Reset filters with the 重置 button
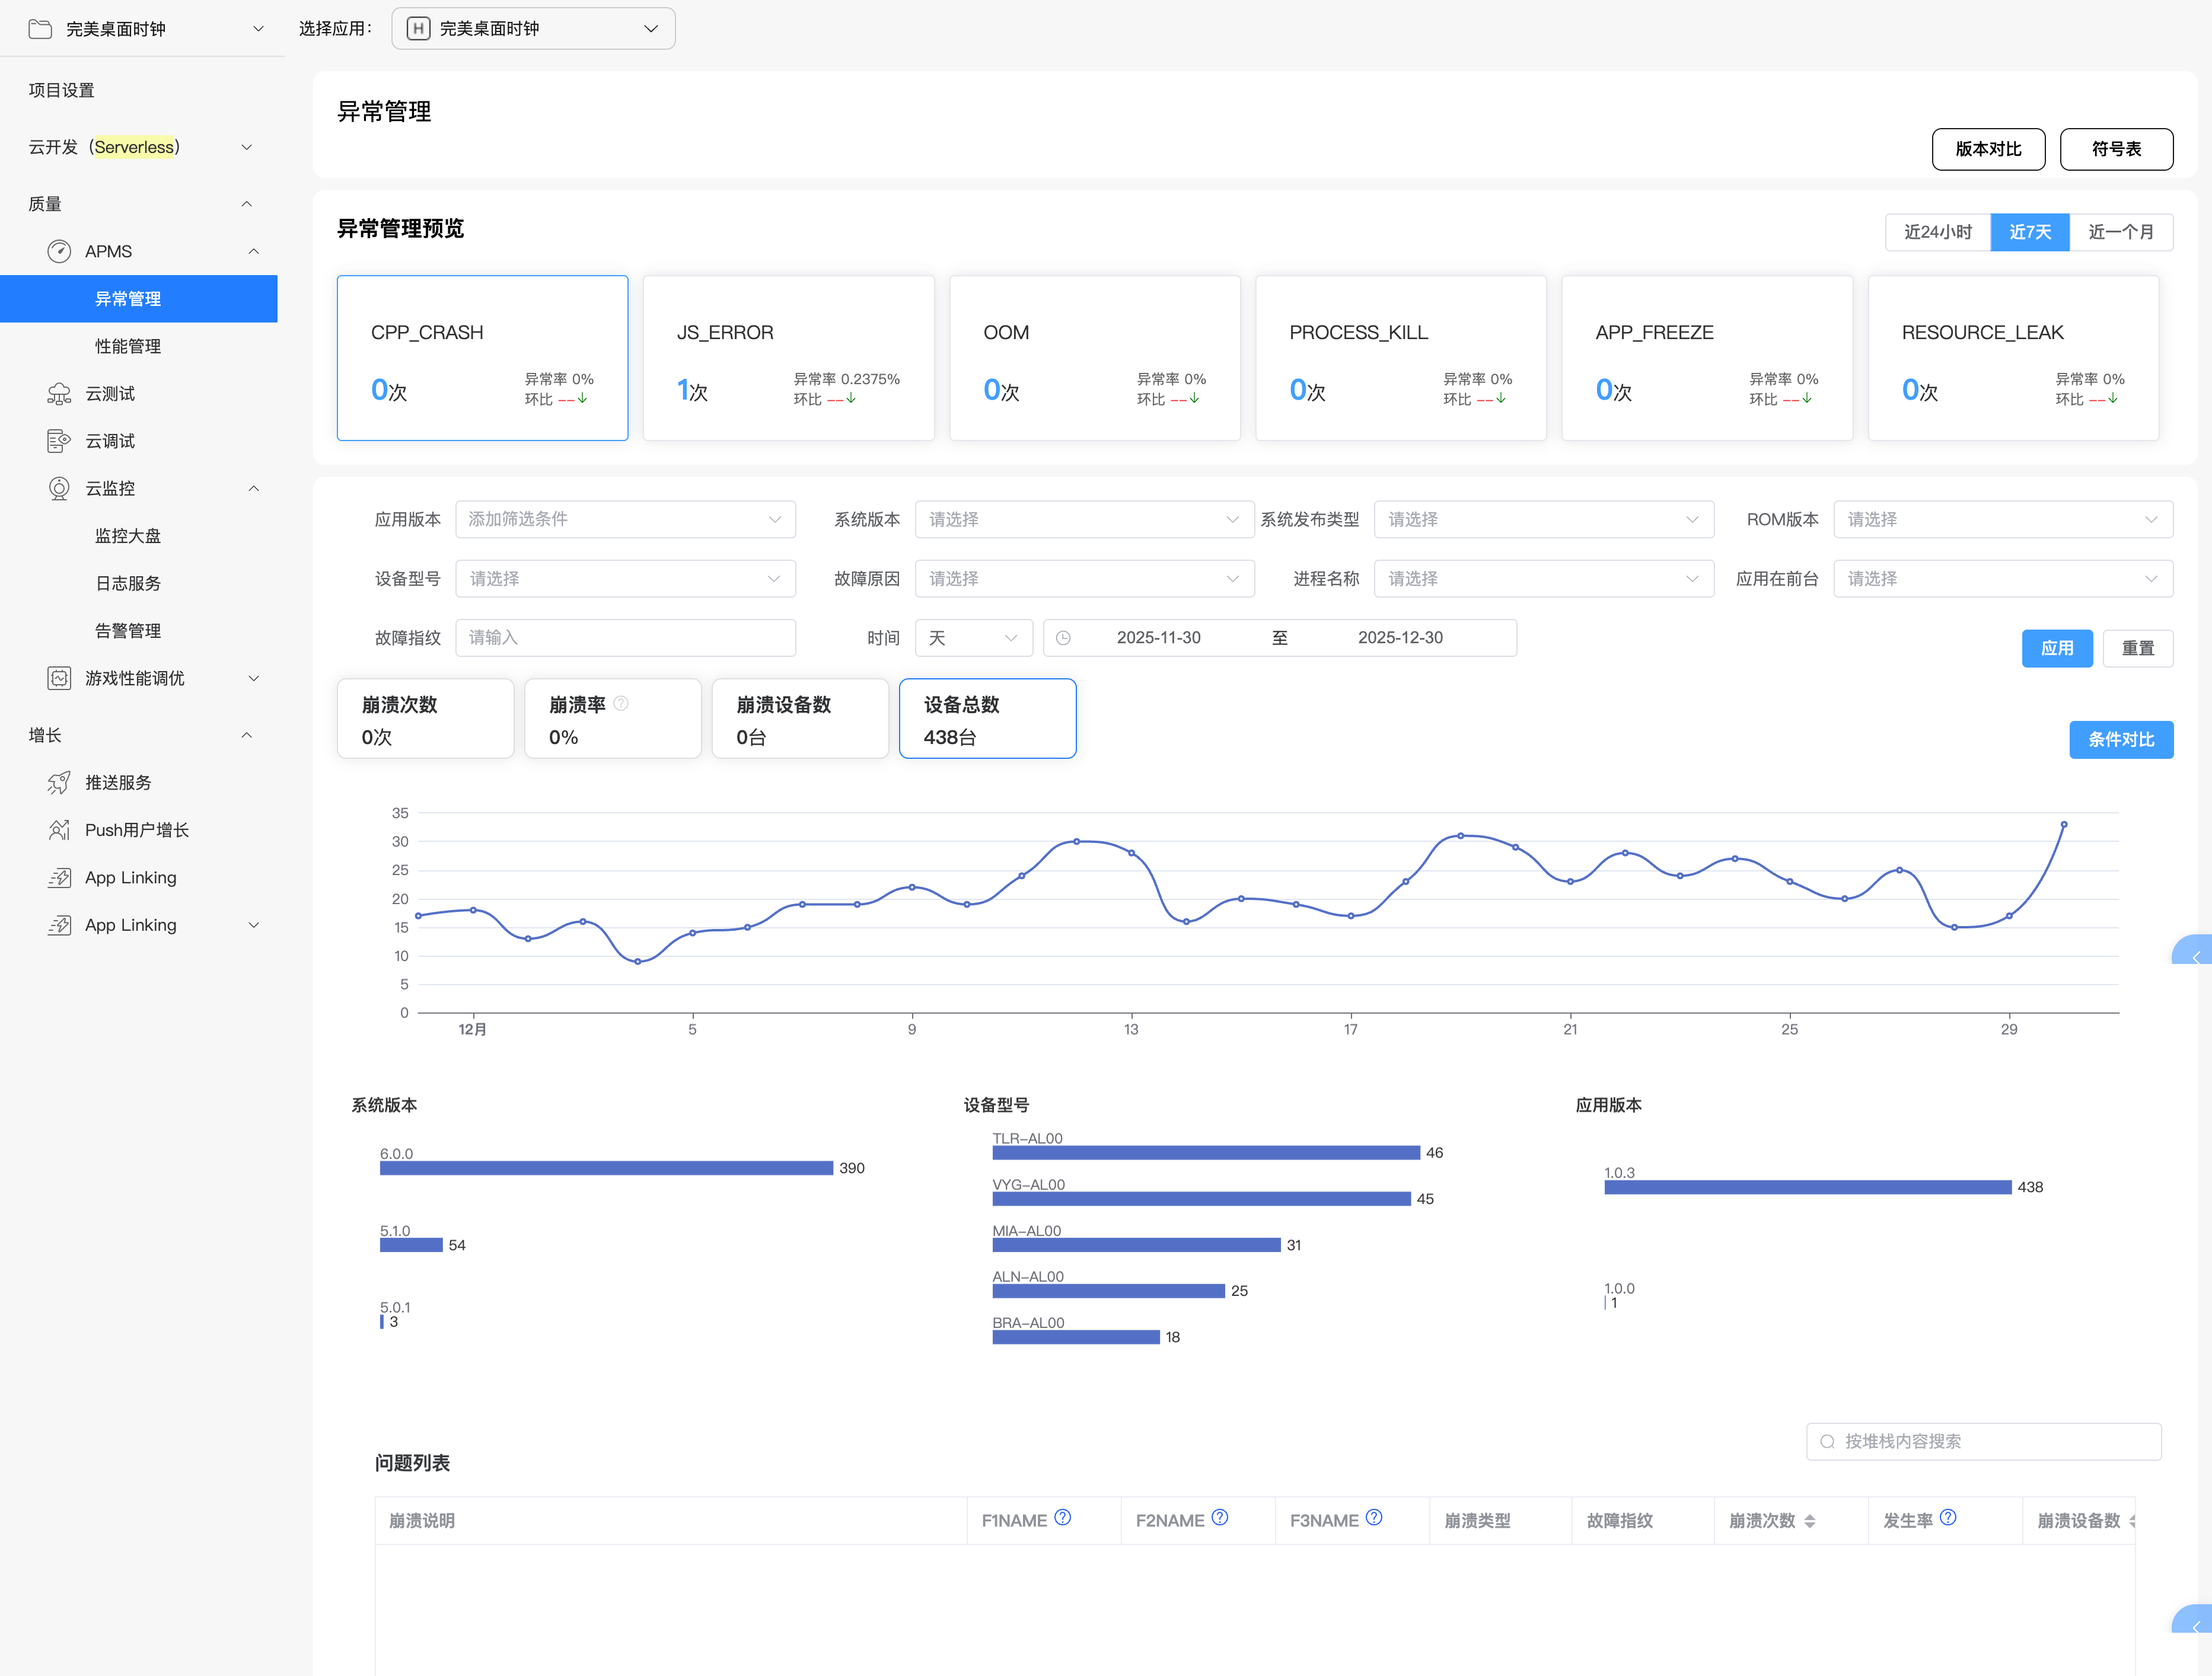2212x1676 pixels. coord(2138,648)
